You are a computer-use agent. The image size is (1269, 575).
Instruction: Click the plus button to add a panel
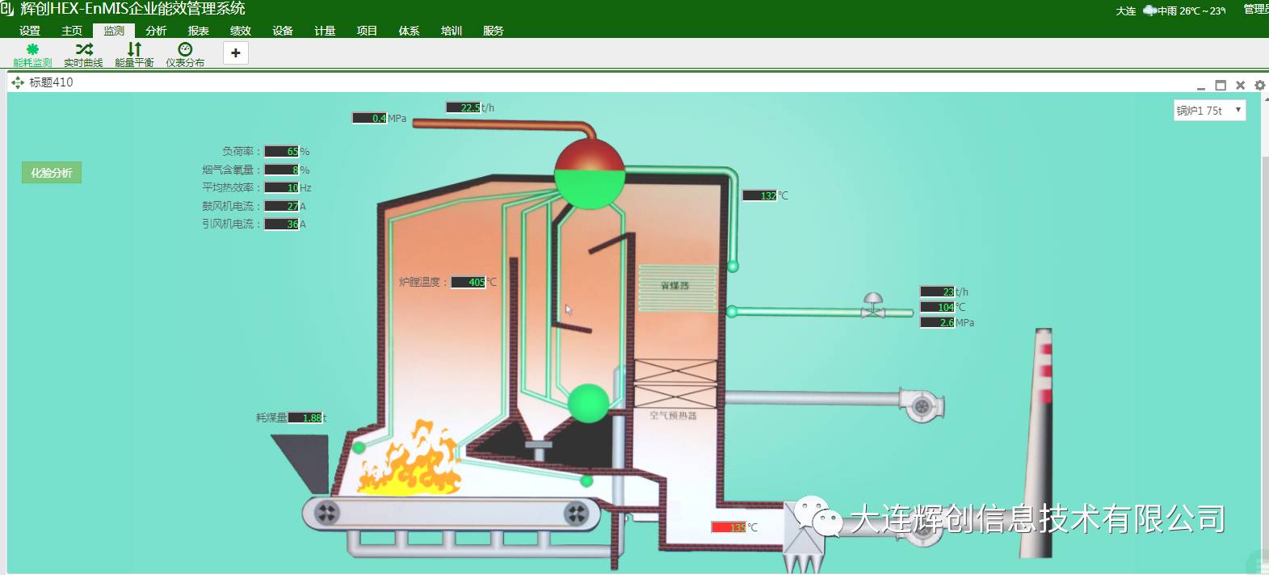[235, 53]
